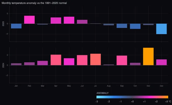Click the −1 legend tick label
This screenshot has width=172, height=105.
[120, 102]
